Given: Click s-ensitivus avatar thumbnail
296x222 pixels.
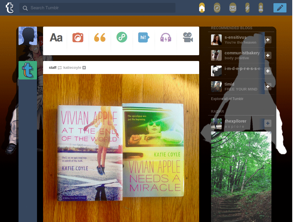Looking at the screenshot, I should pos(216,40).
